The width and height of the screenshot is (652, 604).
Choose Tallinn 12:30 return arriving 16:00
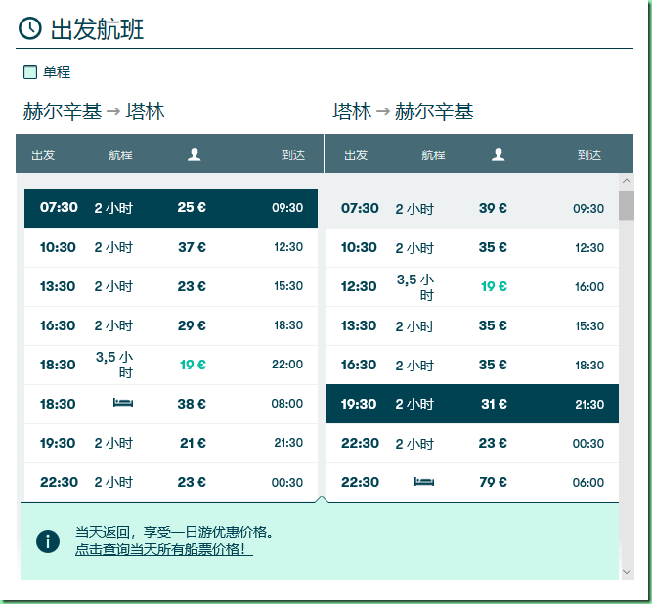click(x=472, y=286)
